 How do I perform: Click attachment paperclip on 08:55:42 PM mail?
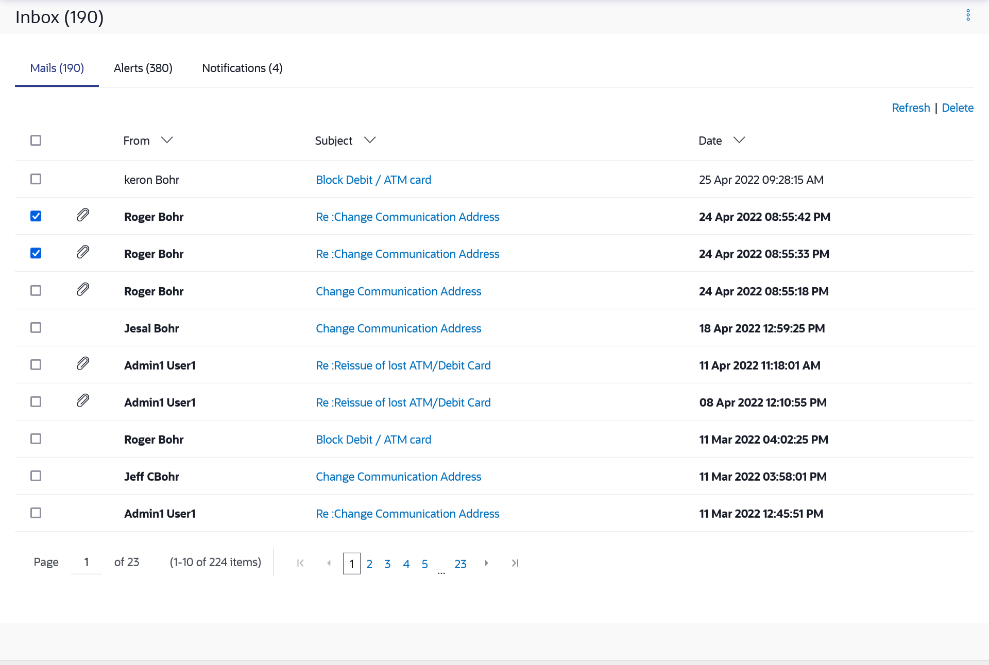[83, 215]
